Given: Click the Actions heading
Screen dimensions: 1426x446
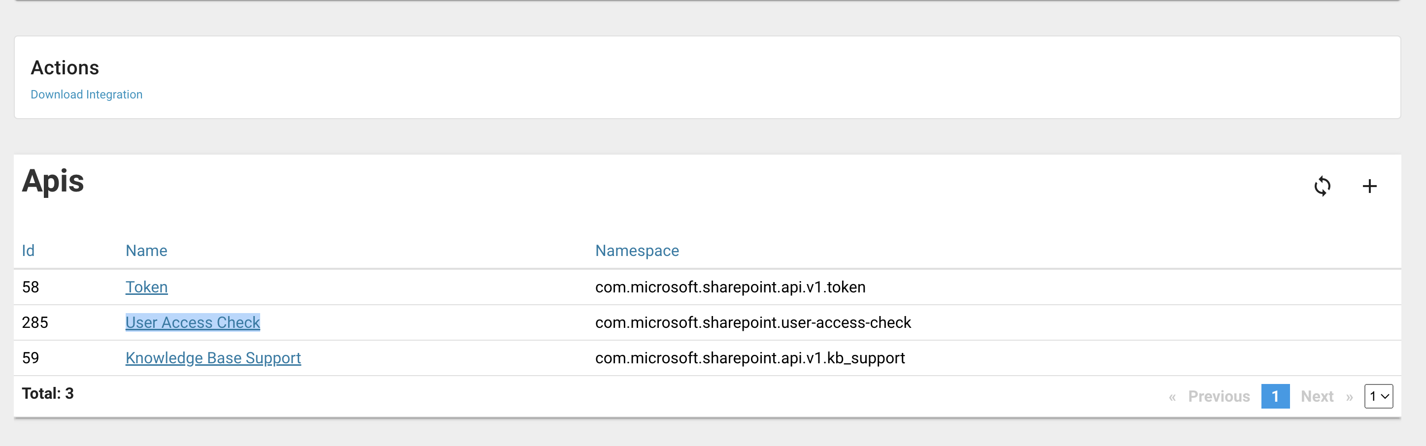Looking at the screenshot, I should tap(65, 67).
